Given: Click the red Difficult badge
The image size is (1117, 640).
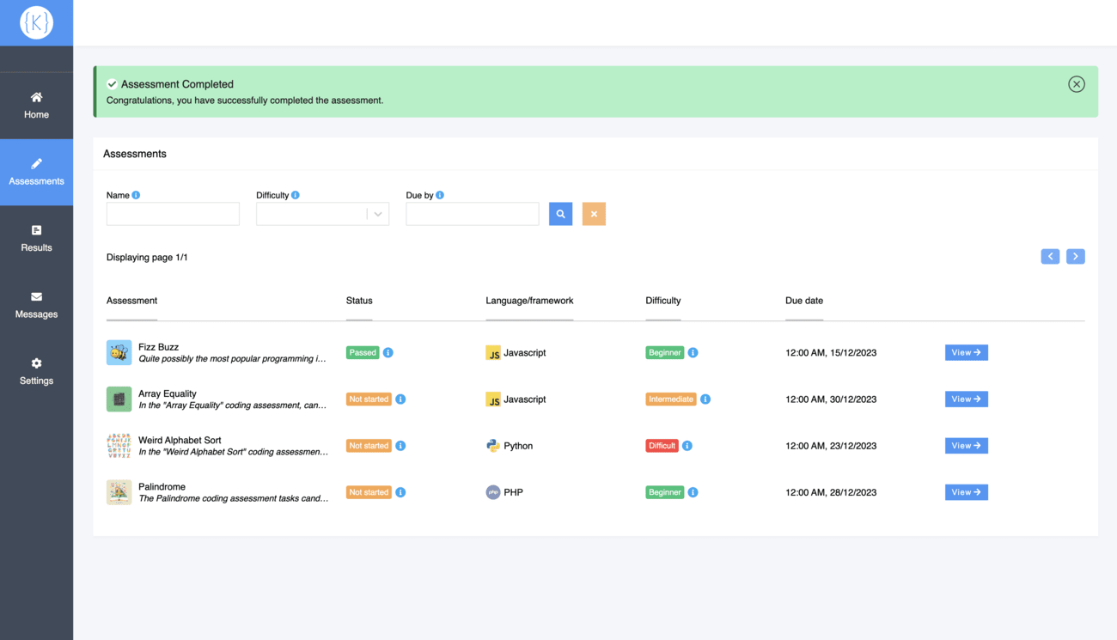Looking at the screenshot, I should point(662,446).
